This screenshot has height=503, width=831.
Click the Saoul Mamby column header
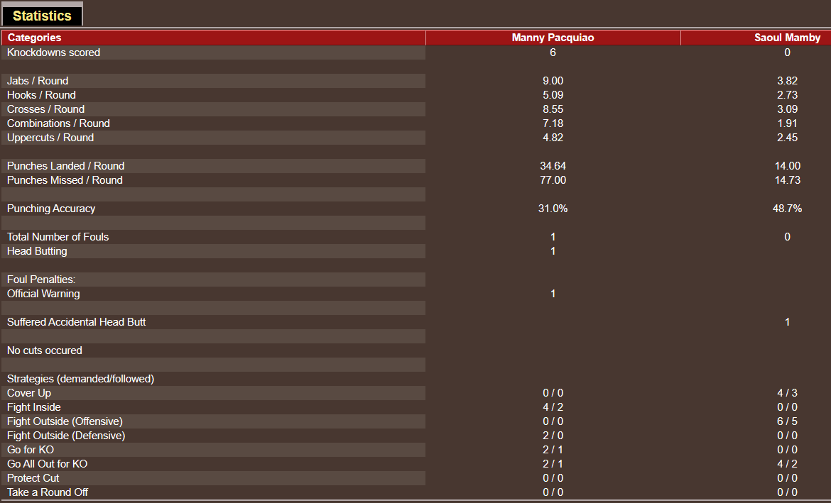[787, 38]
